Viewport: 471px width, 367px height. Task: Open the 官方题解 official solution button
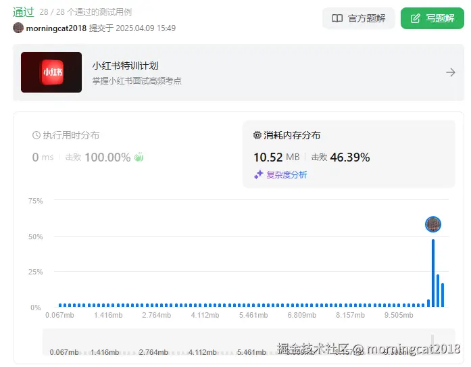tap(359, 18)
